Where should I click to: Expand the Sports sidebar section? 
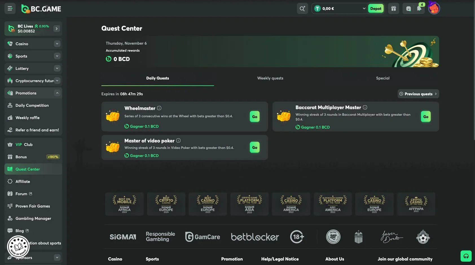(57, 56)
